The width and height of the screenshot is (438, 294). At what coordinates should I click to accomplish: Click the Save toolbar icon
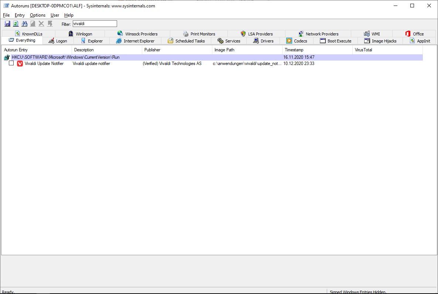[7, 24]
